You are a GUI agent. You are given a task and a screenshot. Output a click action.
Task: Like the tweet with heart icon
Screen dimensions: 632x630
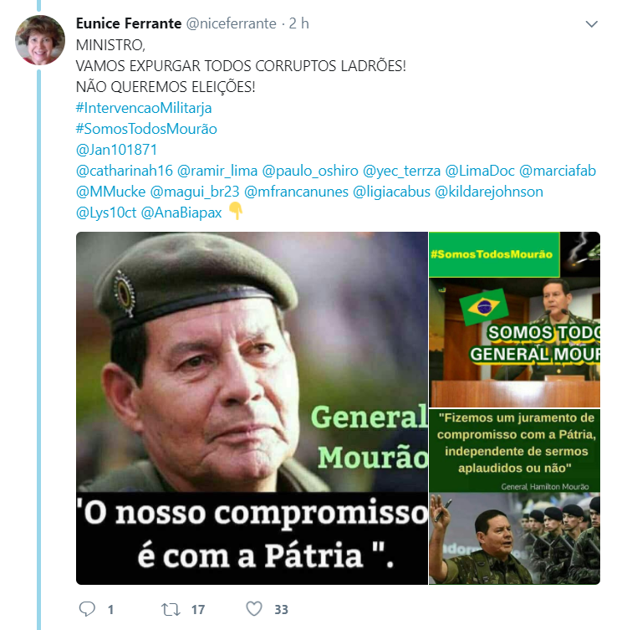(254, 608)
